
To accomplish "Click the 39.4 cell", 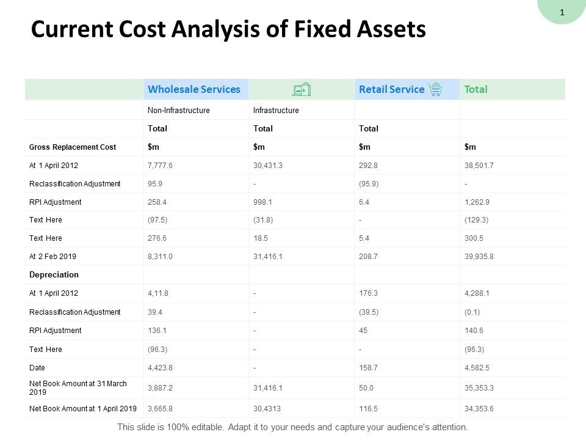I will pyautogui.click(x=154, y=312).
